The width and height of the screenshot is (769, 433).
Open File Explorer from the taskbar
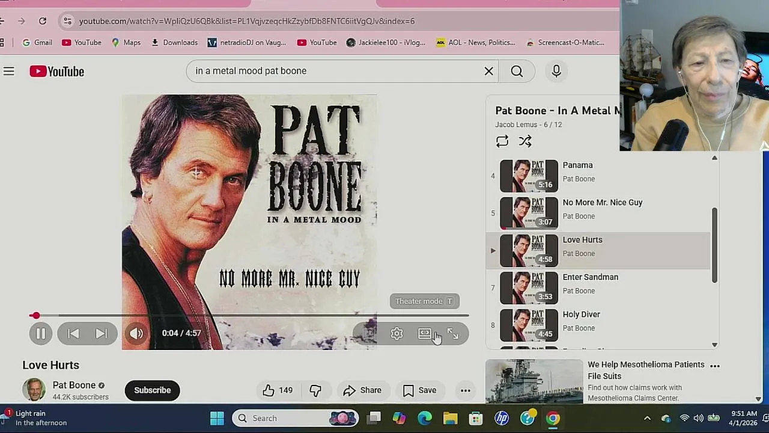[x=451, y=418]
